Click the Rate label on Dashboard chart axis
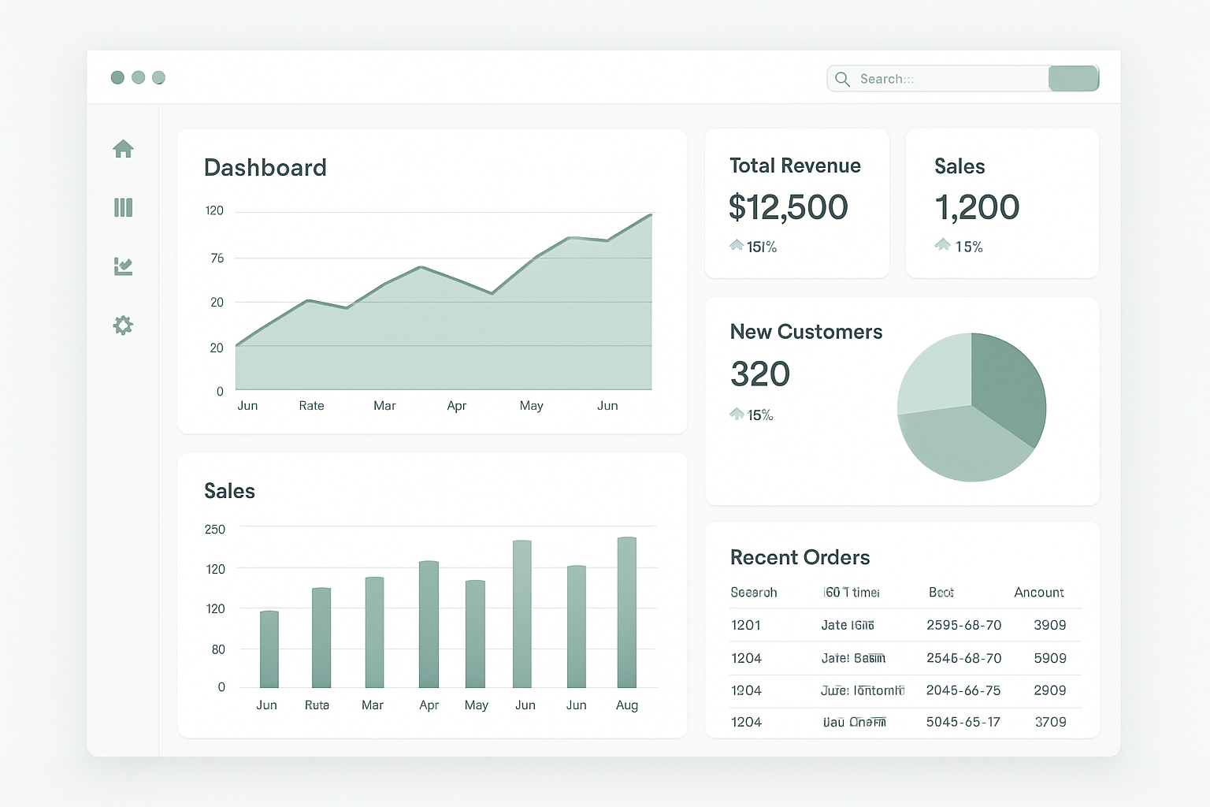The height and width of the screenshot is (807, 1210). [x=311, y=405]
